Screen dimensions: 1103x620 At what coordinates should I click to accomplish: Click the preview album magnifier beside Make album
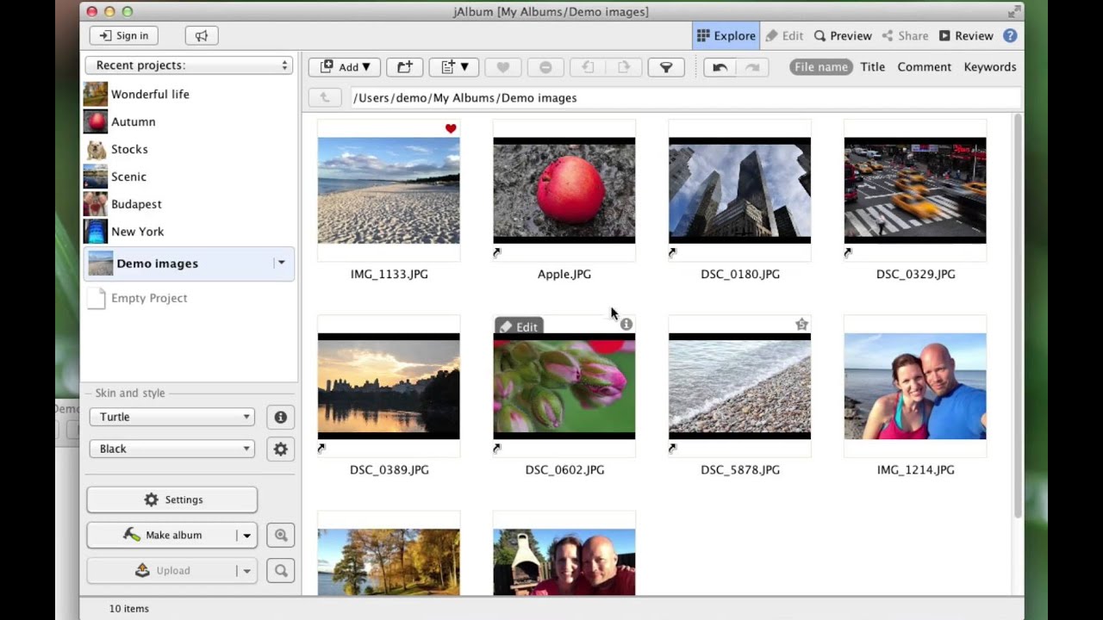point(280,535)
